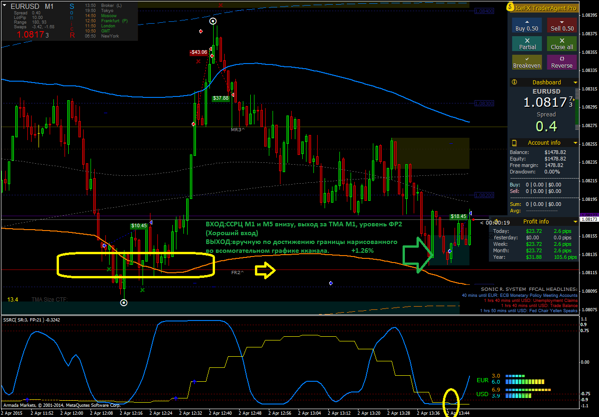This screenshot has width=599, height=417.
Task: Click the Balance value $1478.82
Action: pyautogui.click(x=555, y=152)
